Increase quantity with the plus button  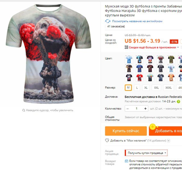pos(145,109)
